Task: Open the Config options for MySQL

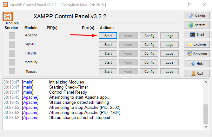Action: (149, 45)
